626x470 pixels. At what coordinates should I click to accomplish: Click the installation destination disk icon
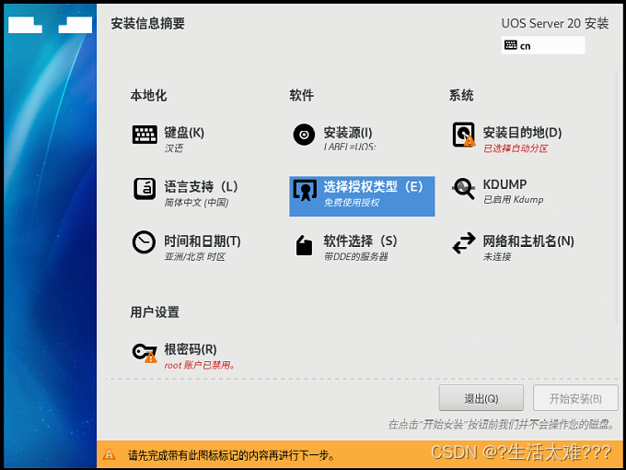point(464,135)
